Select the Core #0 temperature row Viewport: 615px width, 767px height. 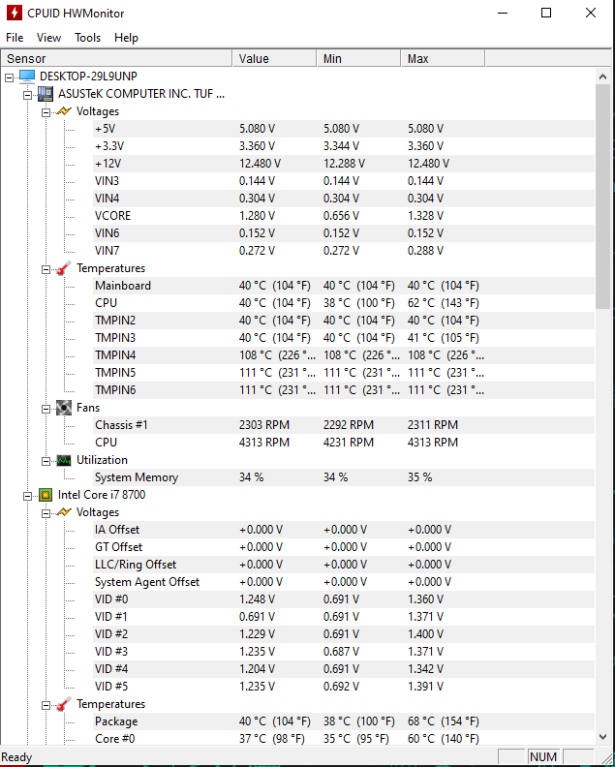pyautogui.click(x=344, y=739)
